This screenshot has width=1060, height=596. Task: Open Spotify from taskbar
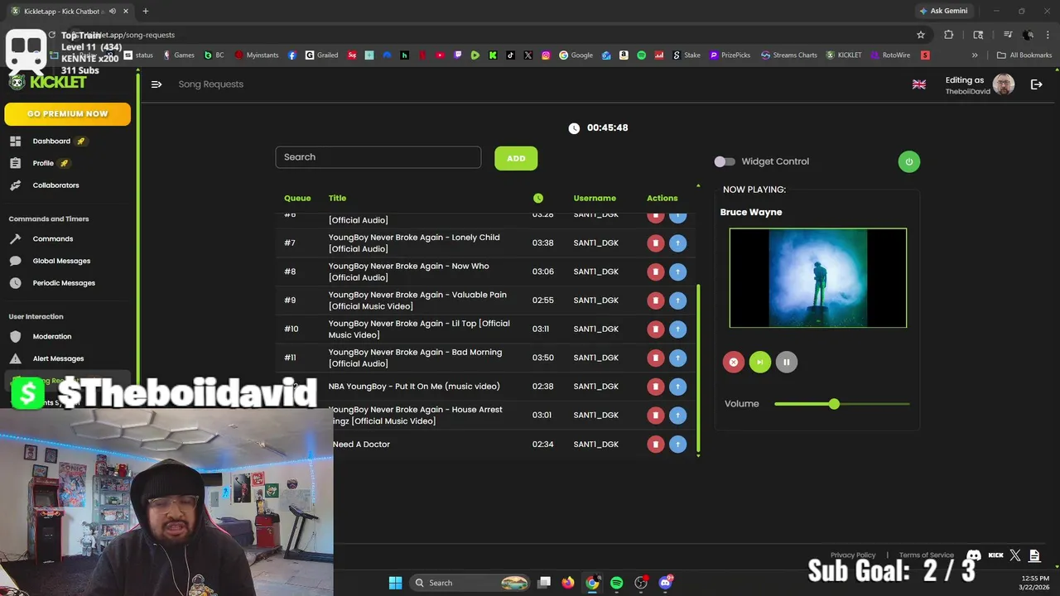(x=616, y=583)
